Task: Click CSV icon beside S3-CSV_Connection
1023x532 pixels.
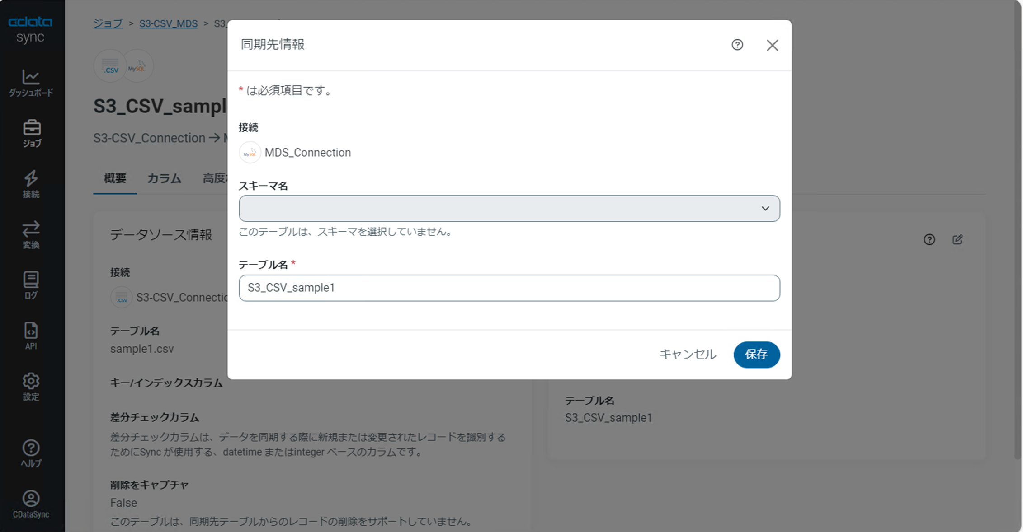Action: (122, 298)
